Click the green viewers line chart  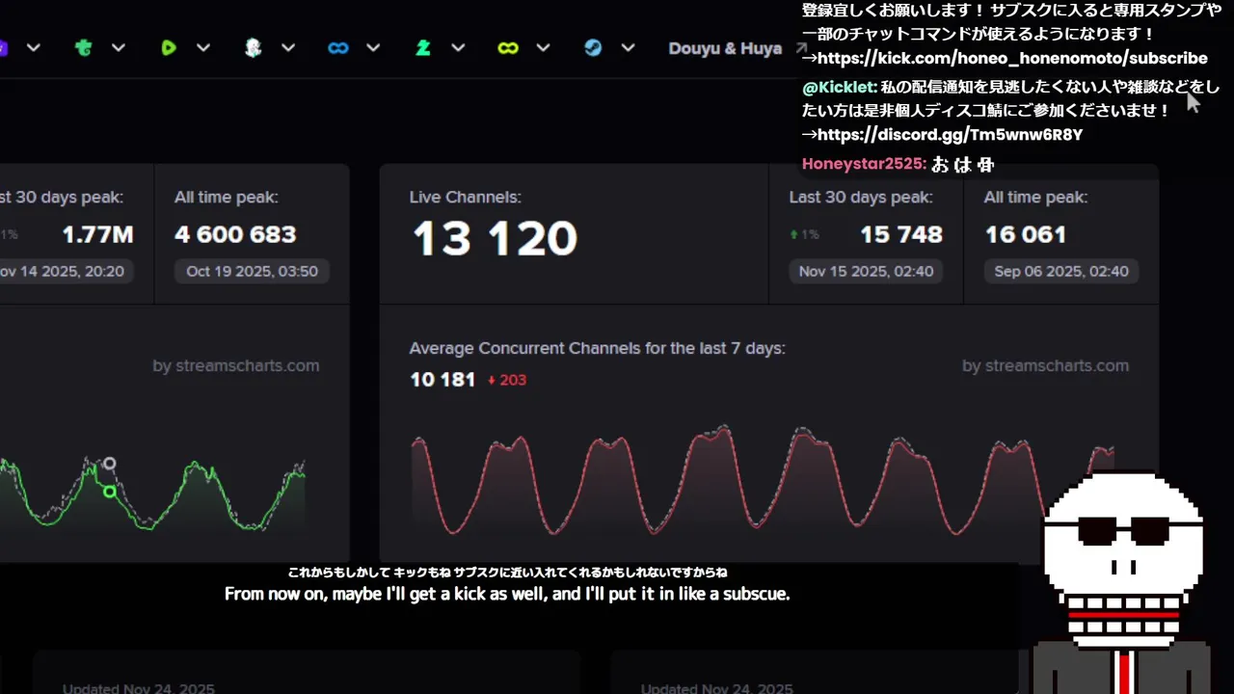click(x=152, y=494)
